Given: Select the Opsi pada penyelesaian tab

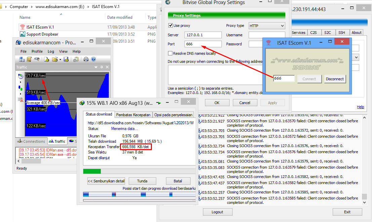Looking at the screenshot, I should pyautogui.click(x=173, y=115).
